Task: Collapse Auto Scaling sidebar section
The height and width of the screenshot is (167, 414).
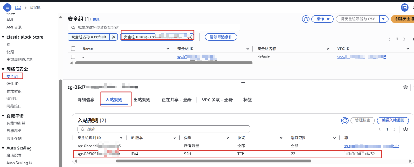Action: pos(3,148)
